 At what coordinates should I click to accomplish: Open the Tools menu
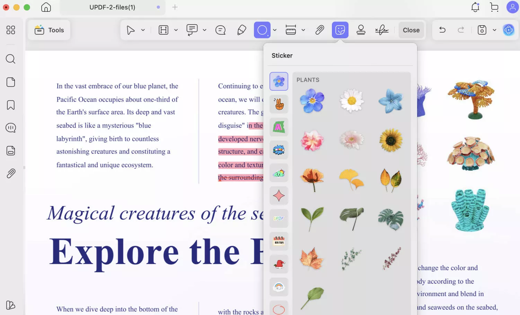(49, 30)
